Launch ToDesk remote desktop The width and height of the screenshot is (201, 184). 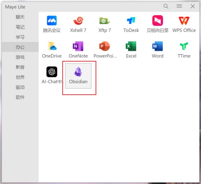131,24
